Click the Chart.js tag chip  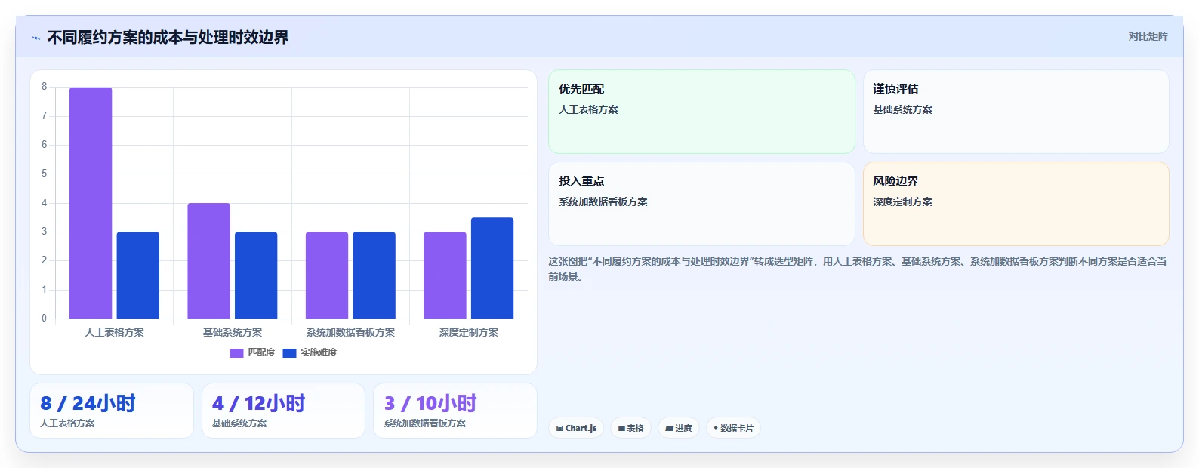[576, 428]
